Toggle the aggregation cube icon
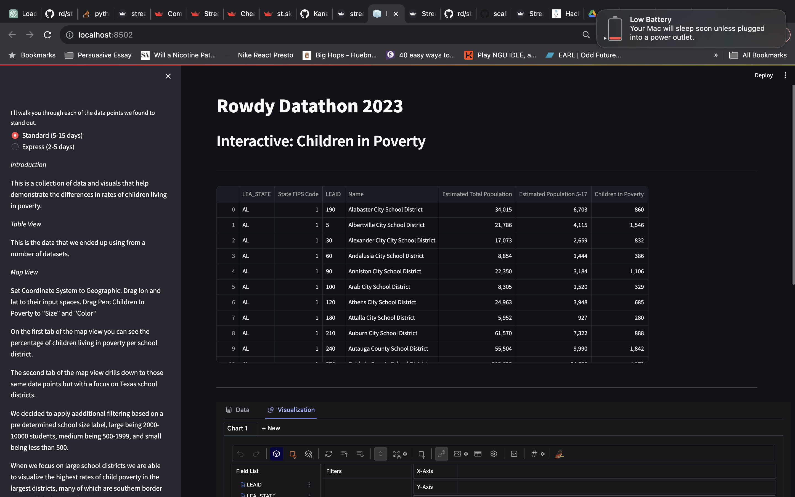 click(x=276, y=454)
